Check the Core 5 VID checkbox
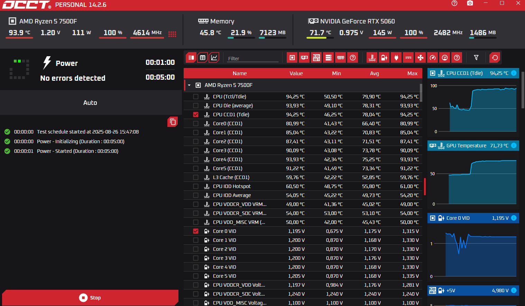 pyautogui.click(x=196, y=276)
